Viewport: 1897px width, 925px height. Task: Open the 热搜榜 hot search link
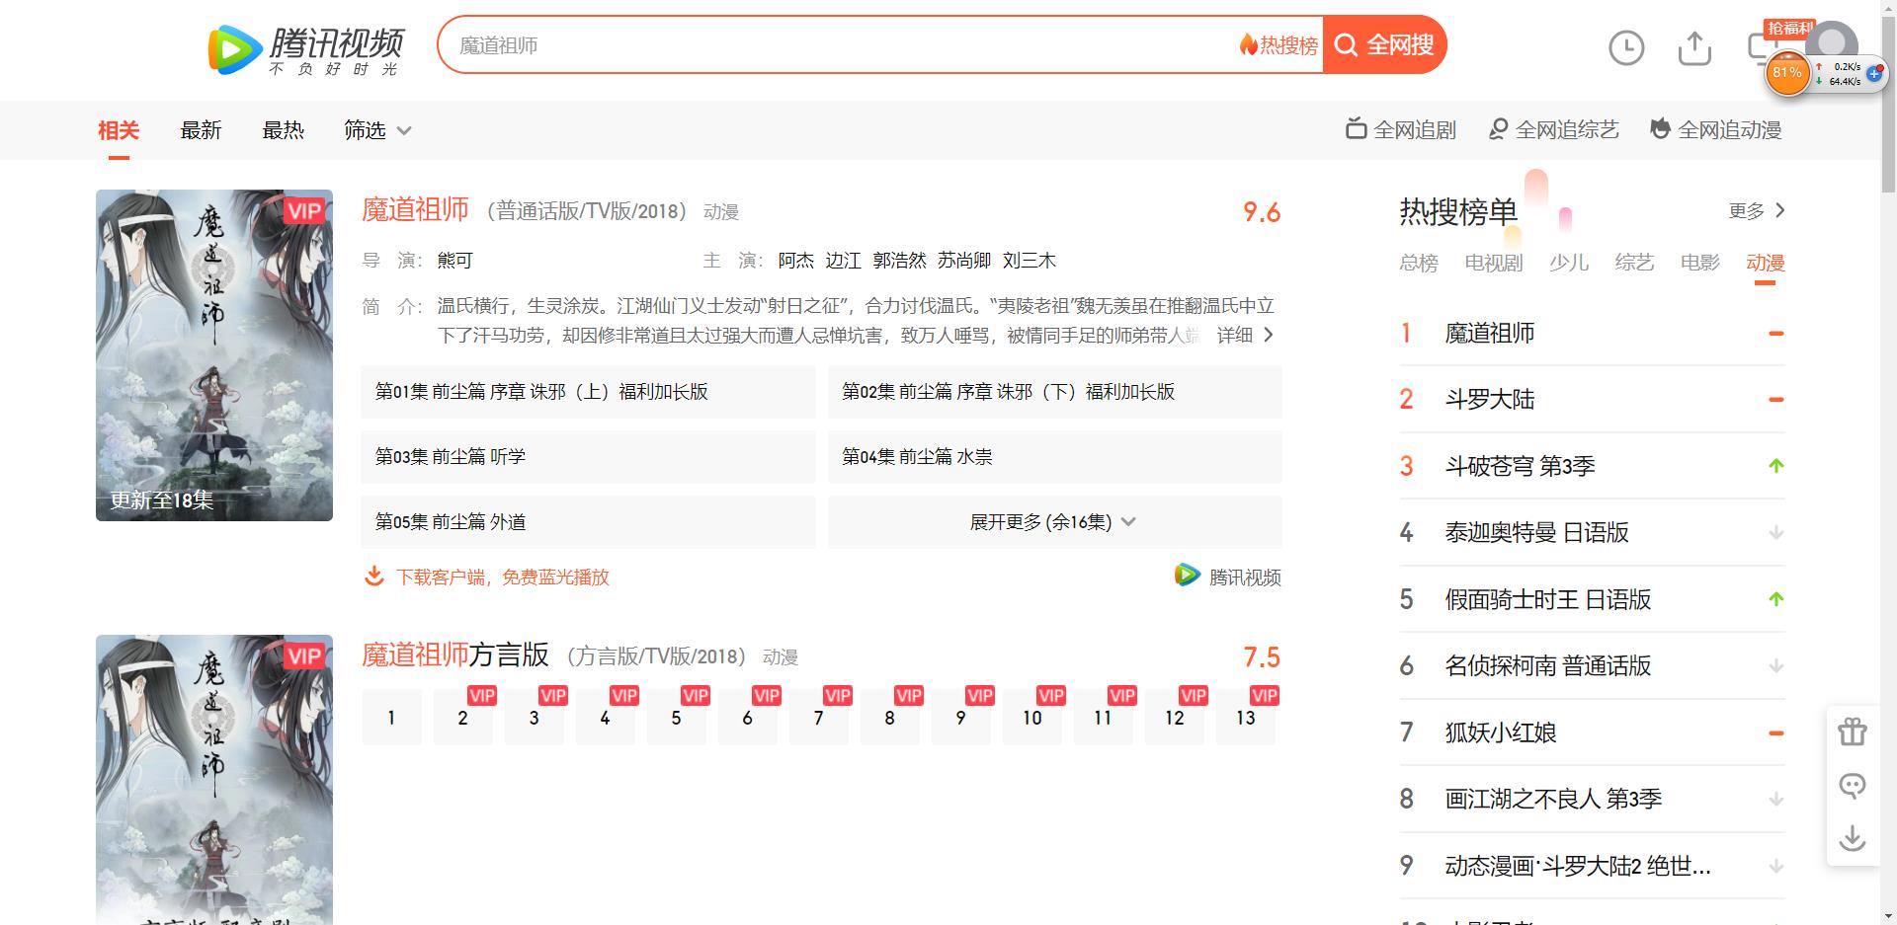(1279, 45)
